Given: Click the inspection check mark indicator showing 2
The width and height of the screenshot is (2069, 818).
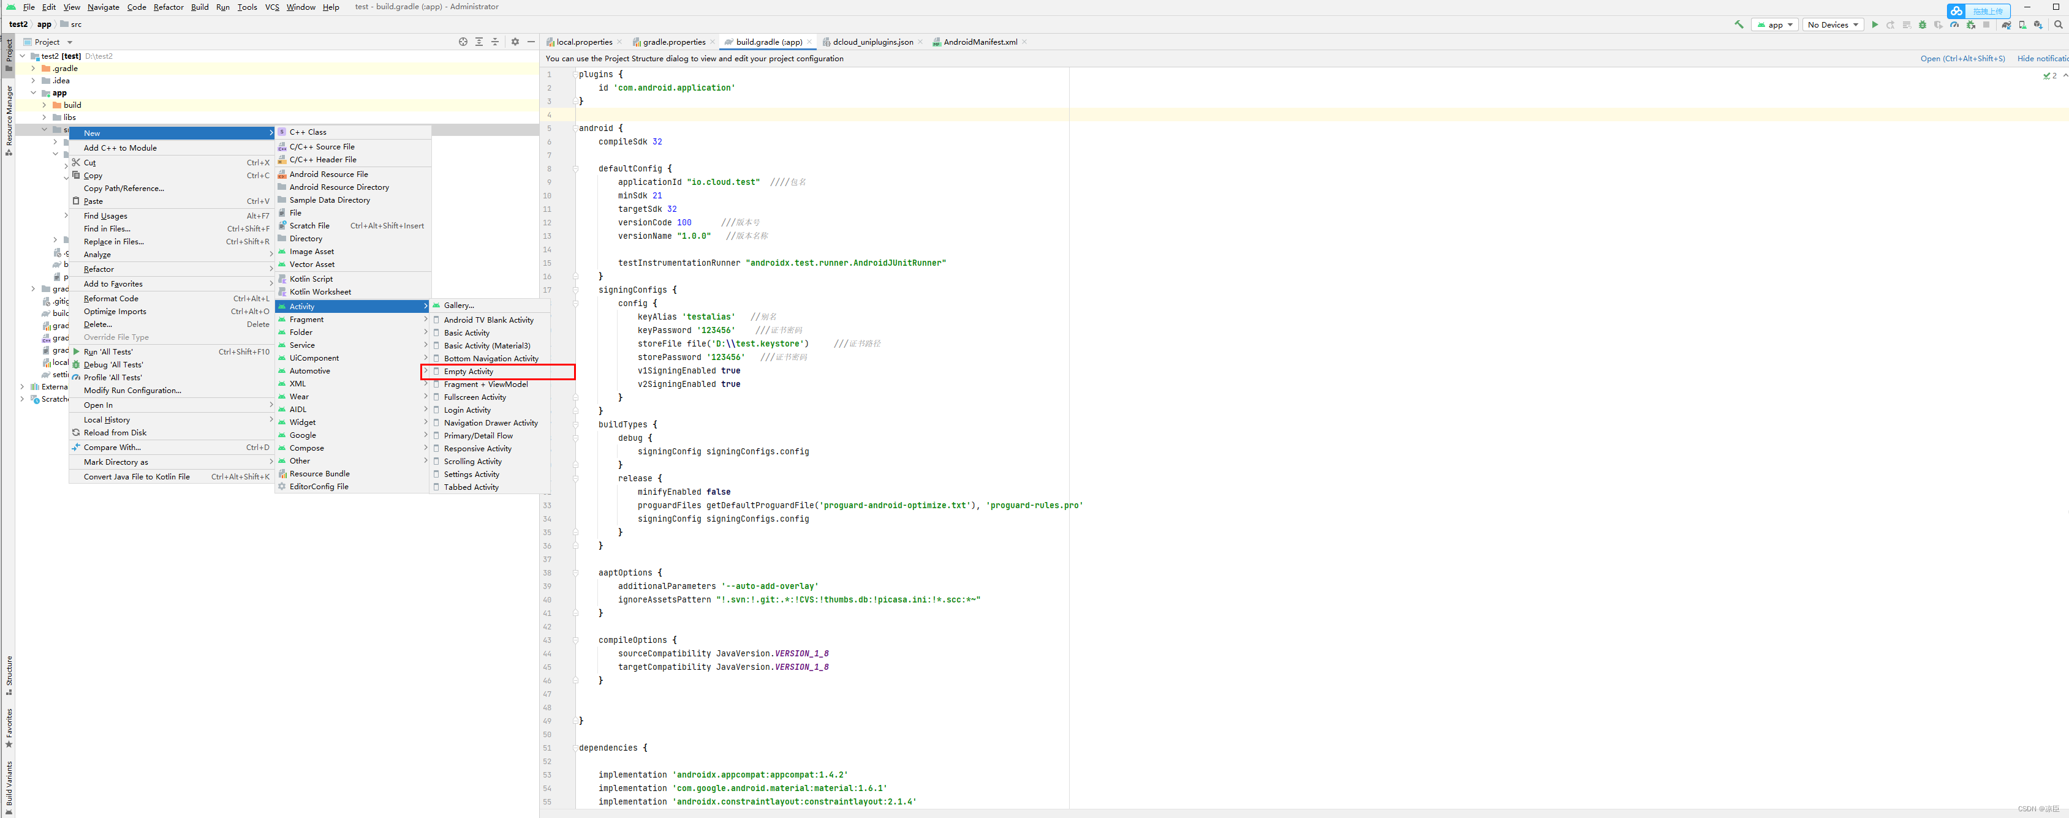Looking at the screenshot, I should (2050, 77).
